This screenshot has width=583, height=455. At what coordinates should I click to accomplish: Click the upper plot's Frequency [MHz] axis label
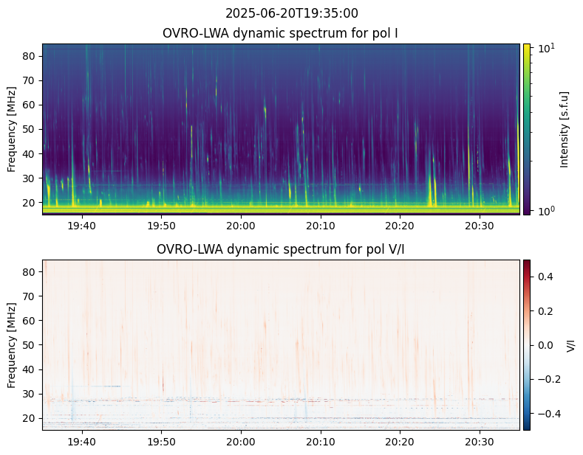tap(12, 129)
